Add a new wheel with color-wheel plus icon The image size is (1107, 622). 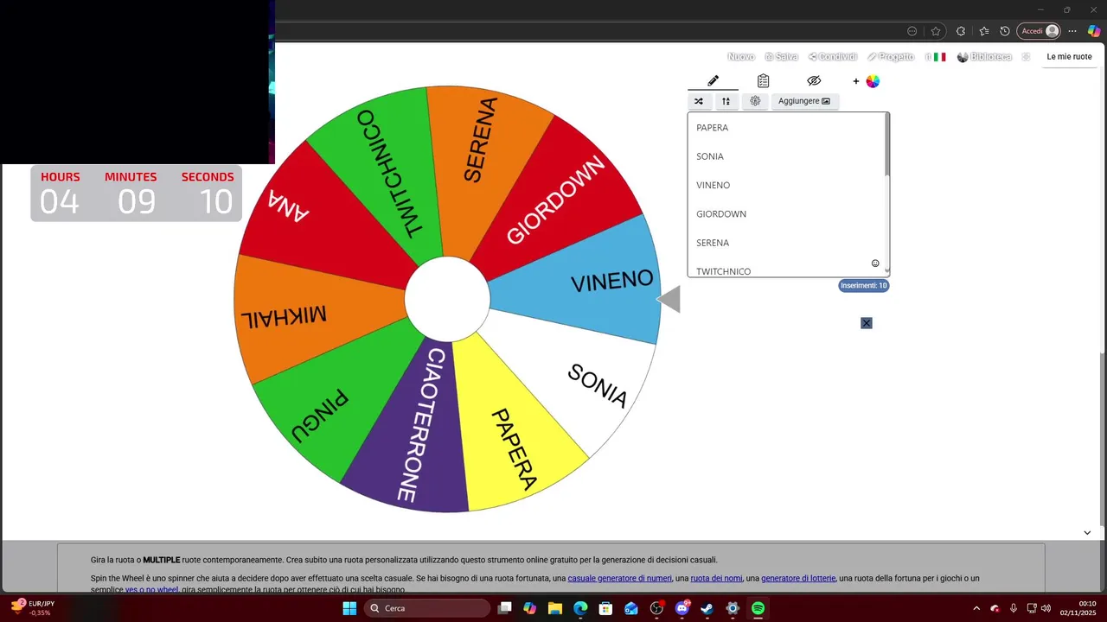tap(866, 81)
